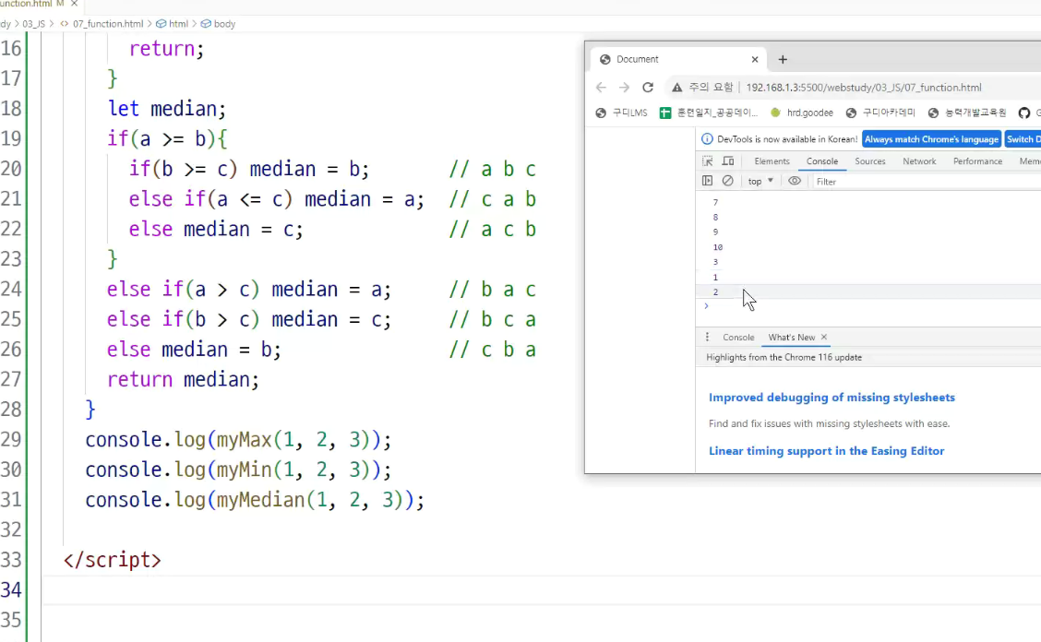
Task: Reload the page in Chrome
Action: [648, 88]
